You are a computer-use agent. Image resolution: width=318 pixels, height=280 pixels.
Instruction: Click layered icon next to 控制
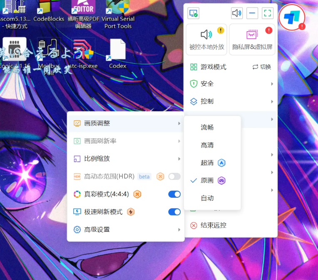click(194, 101)
